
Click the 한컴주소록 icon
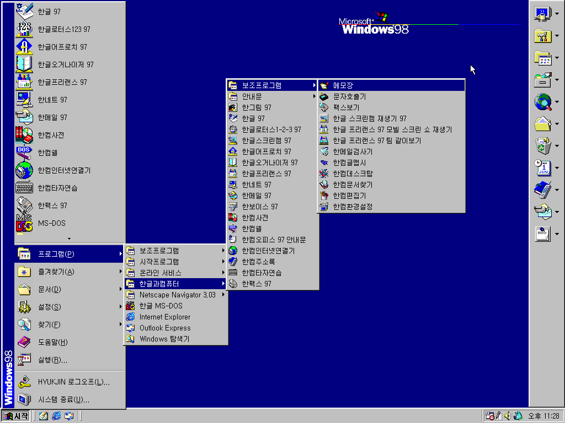coord(233,262)
